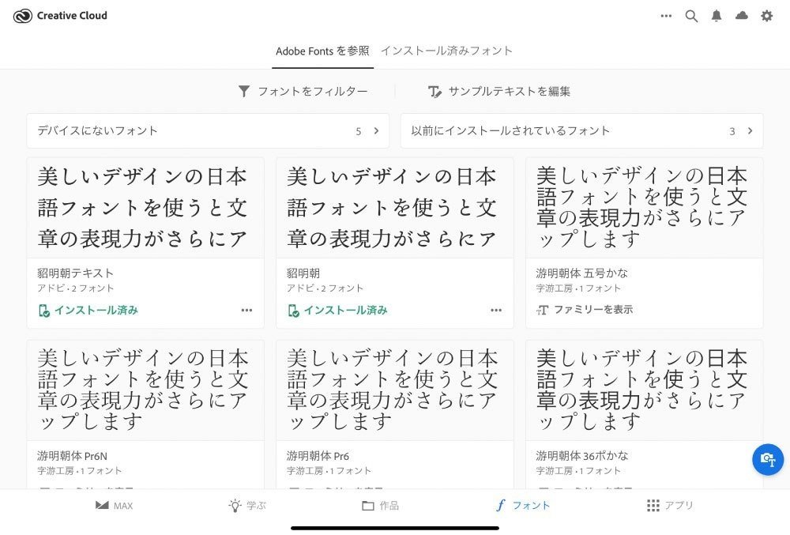Screen dimensions: 790x535
Task: Select the 学ぶ lightbulb icon
Action: click(x=233, y=505)
